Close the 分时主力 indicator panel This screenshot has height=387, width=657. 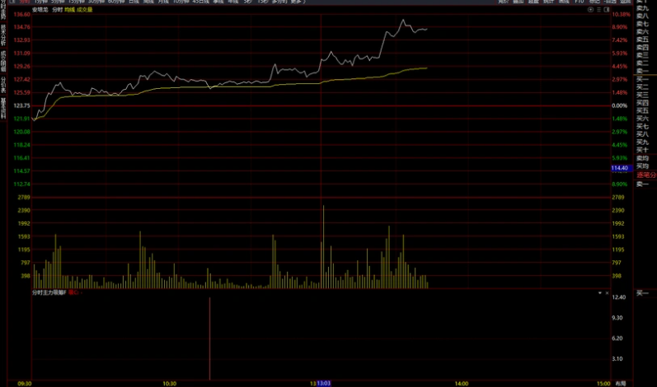[x=608, y=292]
